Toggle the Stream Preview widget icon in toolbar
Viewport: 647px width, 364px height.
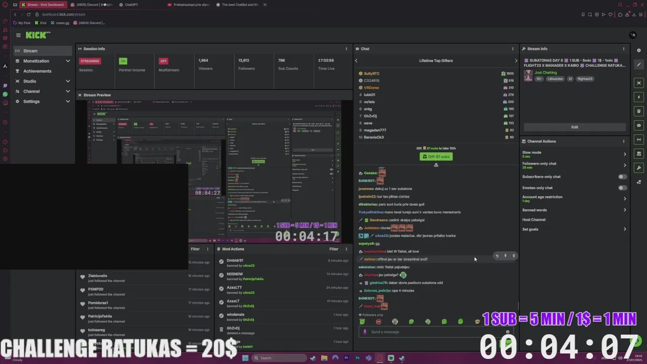pyautogui.click(x=639, y=83)
